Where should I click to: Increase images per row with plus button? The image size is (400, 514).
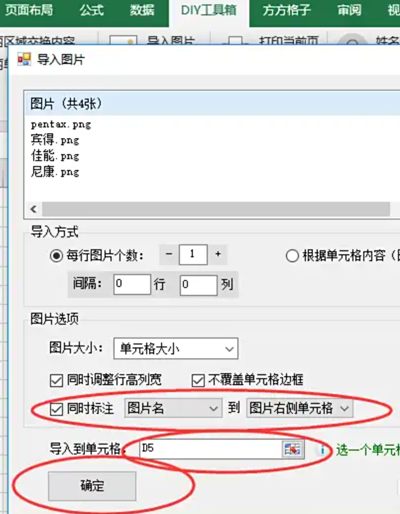pos(218,254)
